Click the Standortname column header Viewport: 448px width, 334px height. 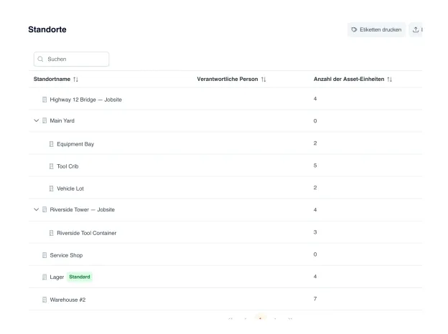(52, 80)
